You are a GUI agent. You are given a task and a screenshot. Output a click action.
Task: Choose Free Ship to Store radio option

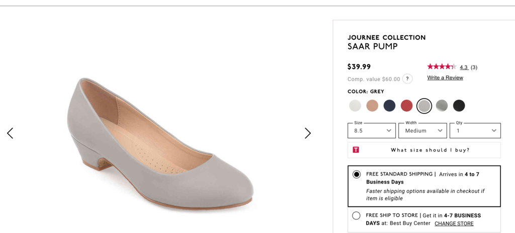[x=357, y=216]
